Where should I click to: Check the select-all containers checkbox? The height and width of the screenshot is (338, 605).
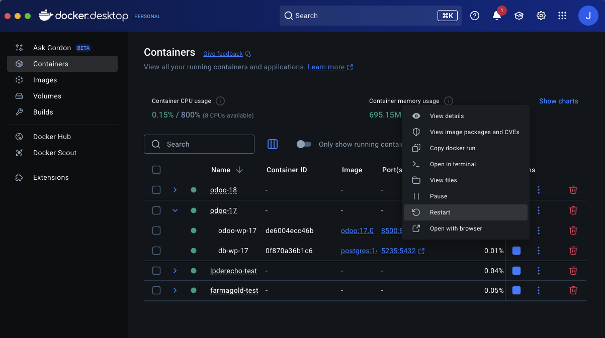(156, 170)
